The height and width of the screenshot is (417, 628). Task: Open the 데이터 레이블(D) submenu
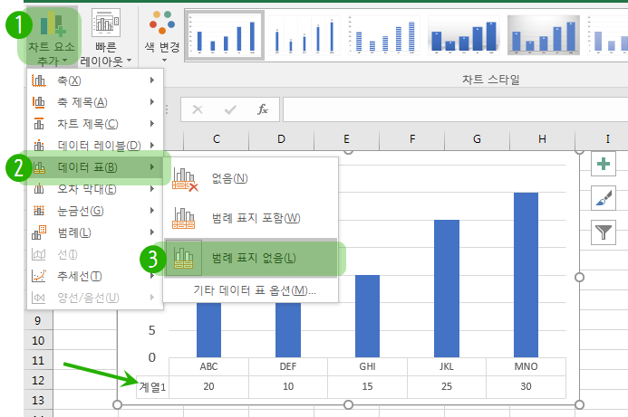(95, 145)
